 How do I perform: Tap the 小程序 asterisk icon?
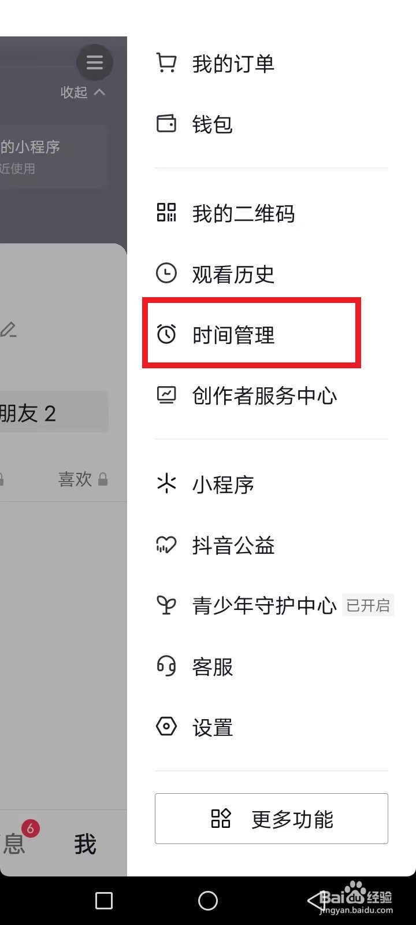[x=166, y=484]
